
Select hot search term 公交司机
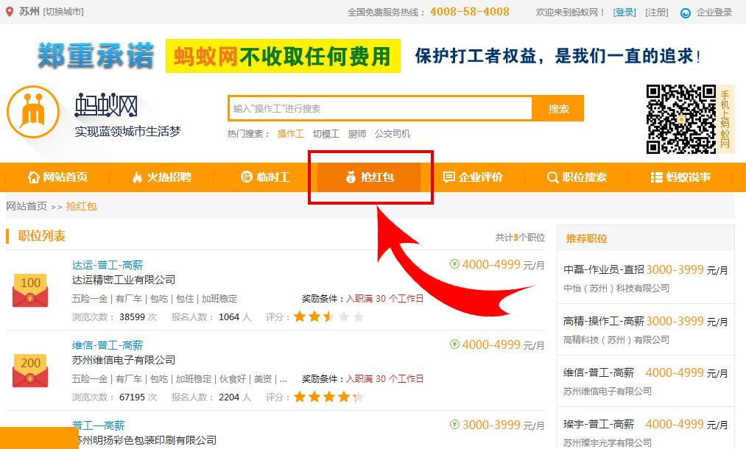392,134
